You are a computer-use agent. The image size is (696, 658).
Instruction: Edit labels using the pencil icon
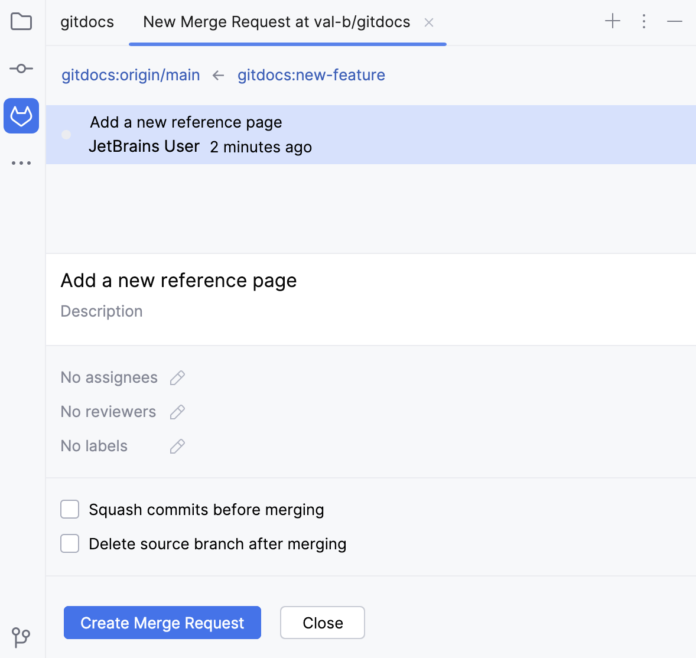coord(177,446)
